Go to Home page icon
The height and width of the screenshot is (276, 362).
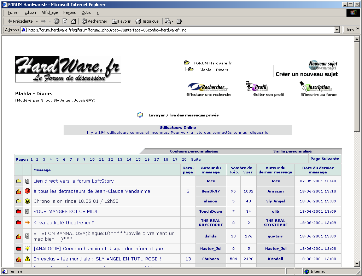74,21
